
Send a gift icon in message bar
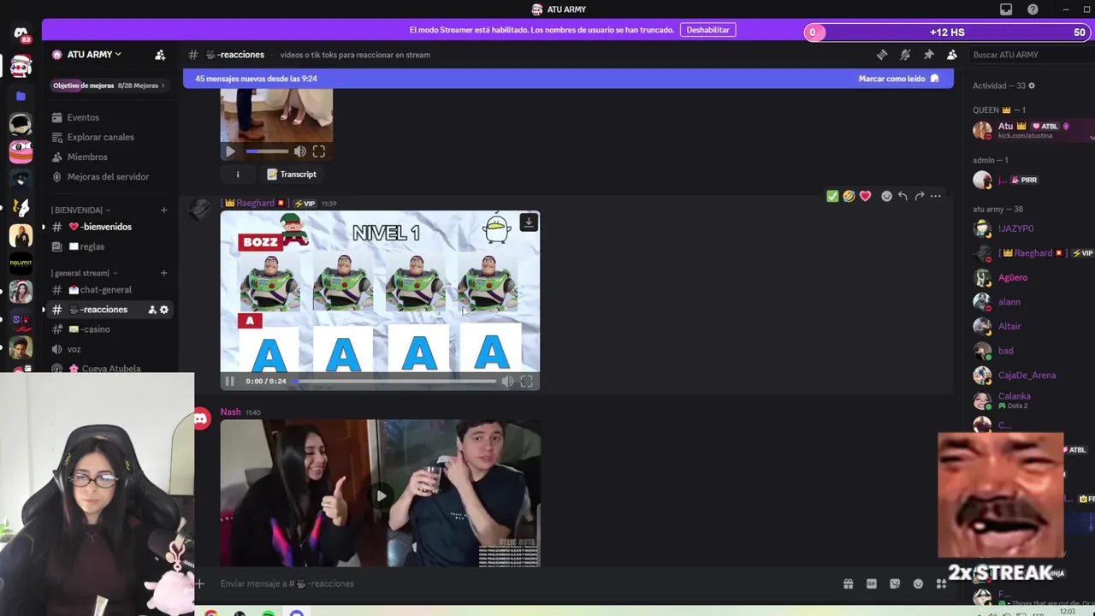[848, 583]
